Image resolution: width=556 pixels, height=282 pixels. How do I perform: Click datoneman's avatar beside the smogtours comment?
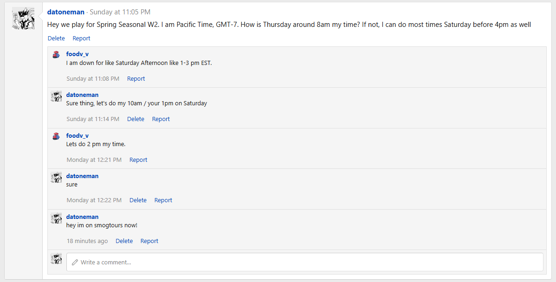point(56,218)
